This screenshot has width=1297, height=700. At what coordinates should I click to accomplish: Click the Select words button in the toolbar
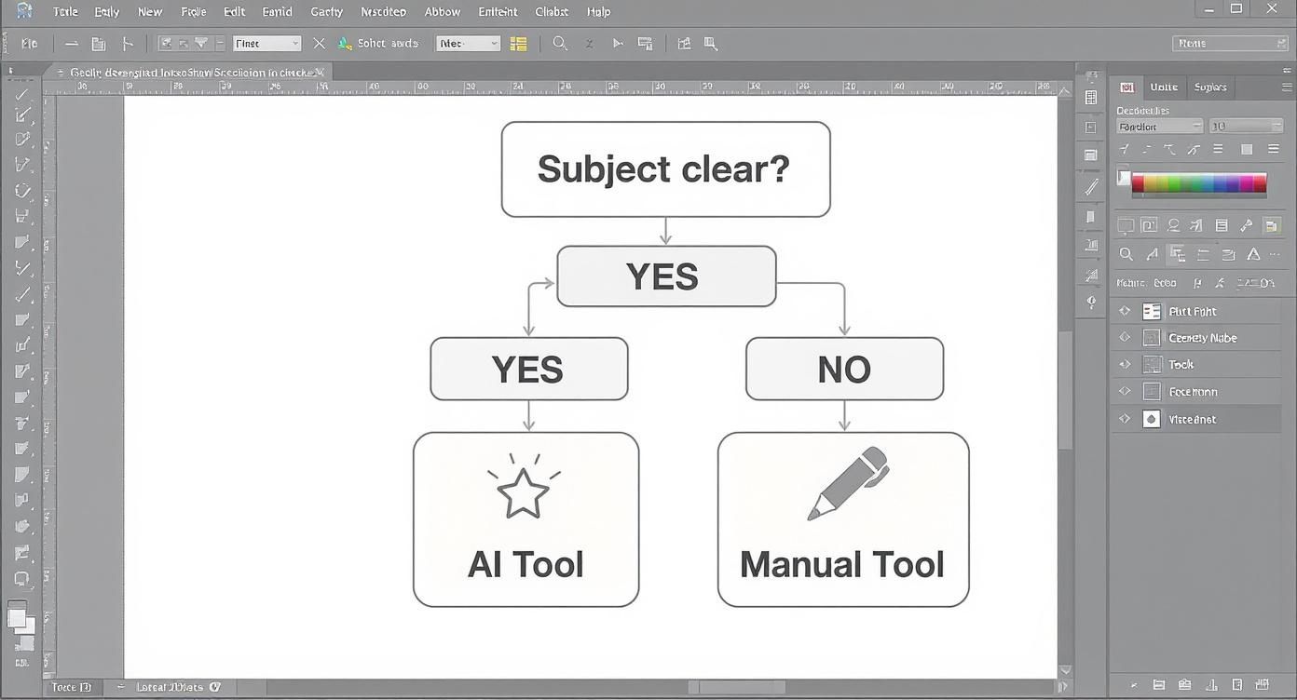(x=379, y=43)
